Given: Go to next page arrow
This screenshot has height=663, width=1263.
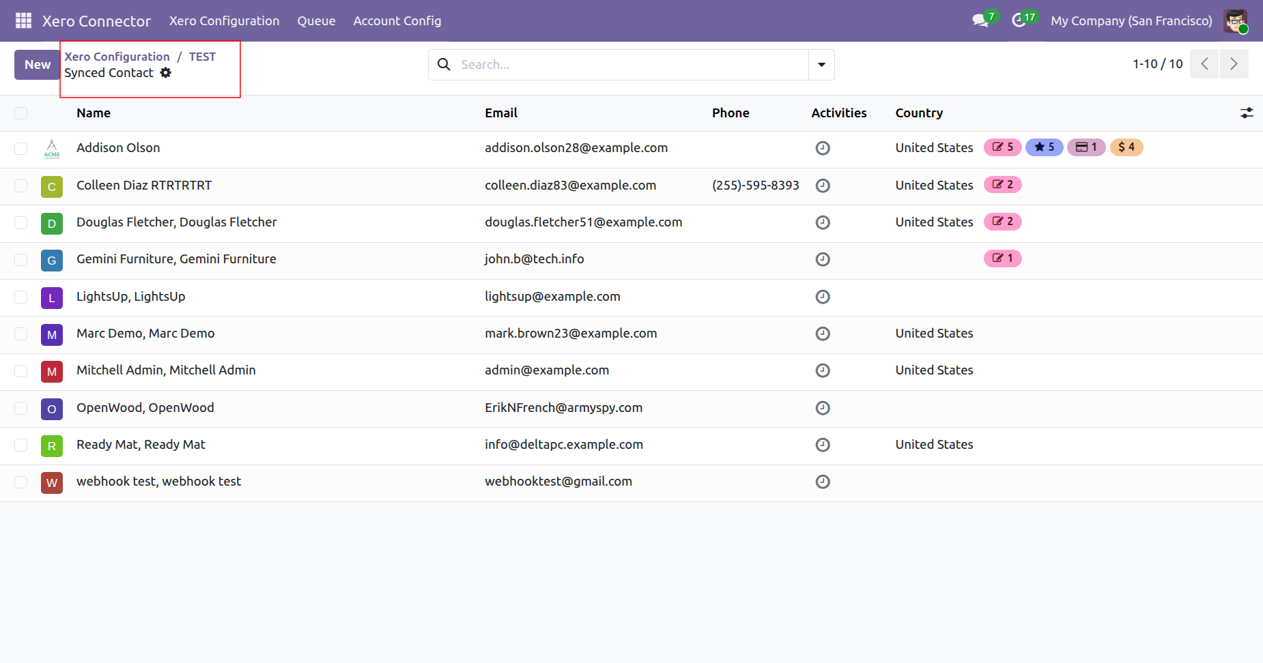Looking at the screenshot, I should pyautogui.click(x=1234, y=64).
